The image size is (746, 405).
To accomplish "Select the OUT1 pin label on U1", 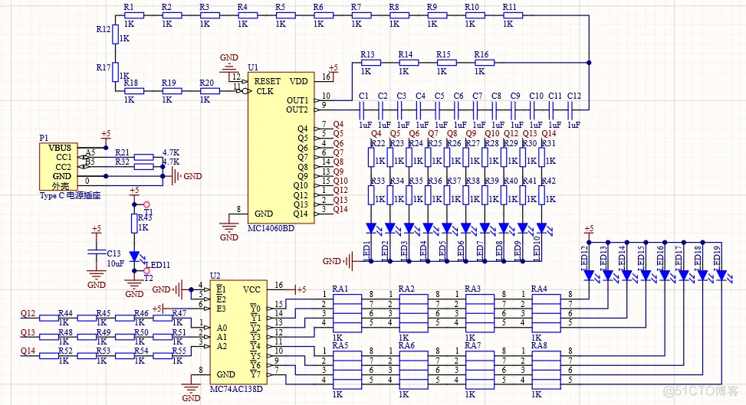I will click(x=297, y=100).
